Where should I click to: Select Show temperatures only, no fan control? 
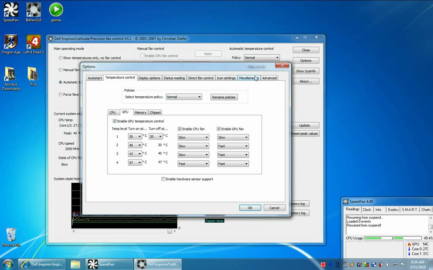[60, 58]
